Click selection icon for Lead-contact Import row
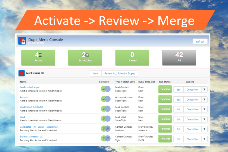This screenshot has height=152, width=228. [106, 89]
